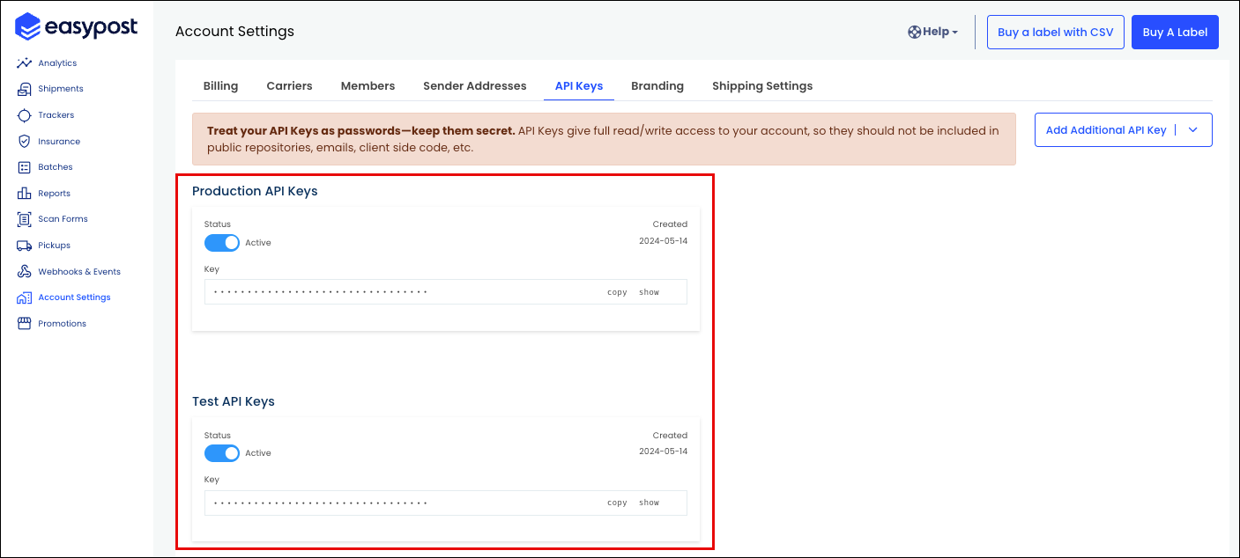Click the Reports bar chart icon
Image resolution: width=1240 pixels, height=558 pixels.
[24, 193]
